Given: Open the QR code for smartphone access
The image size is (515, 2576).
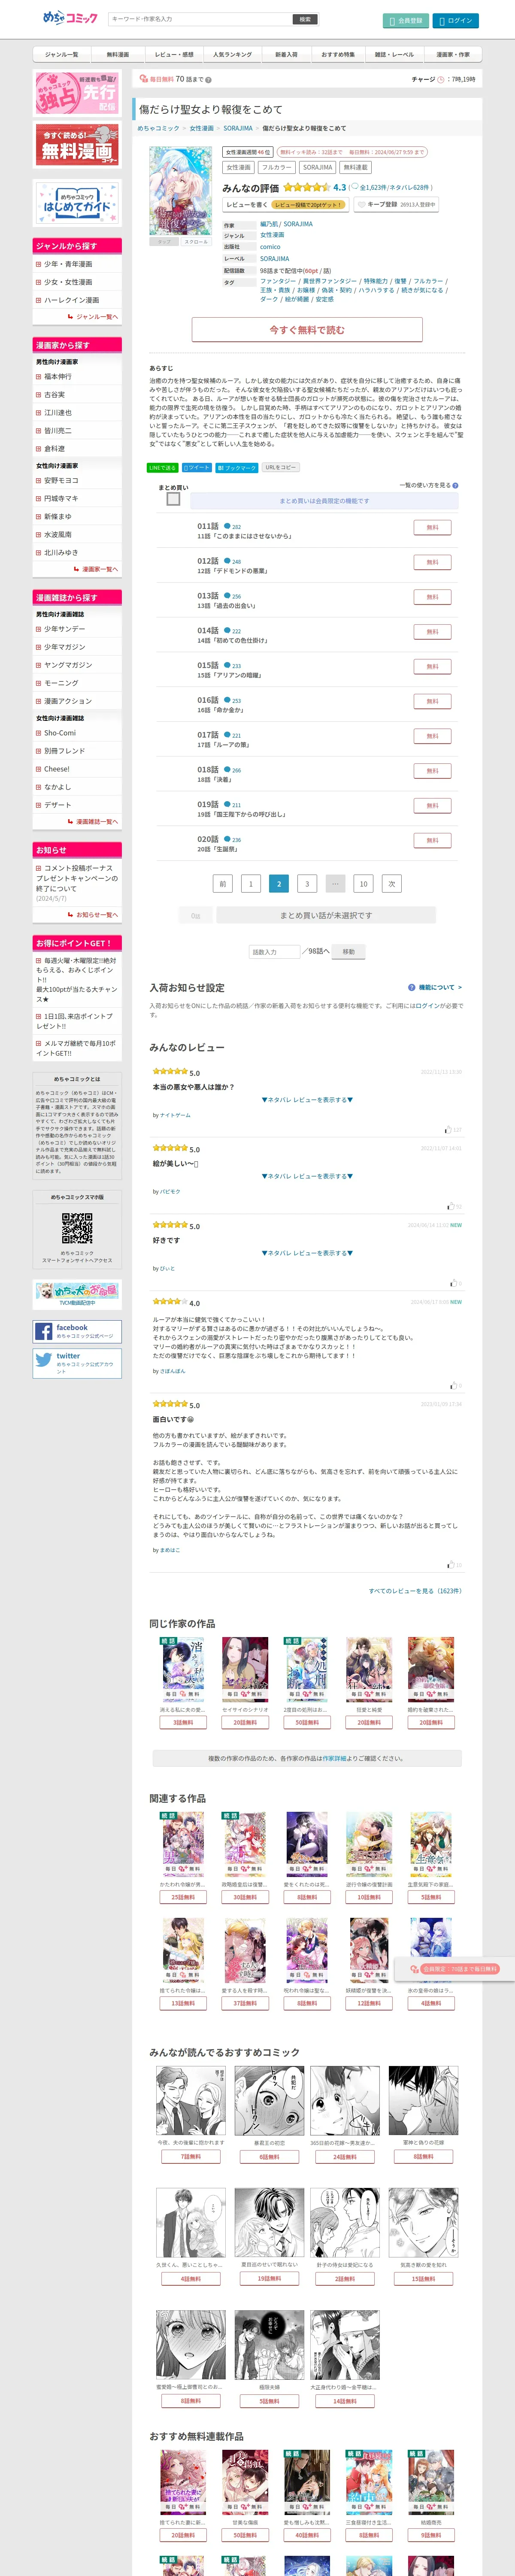Looking at the screenshot, I should click(77, 1228).
